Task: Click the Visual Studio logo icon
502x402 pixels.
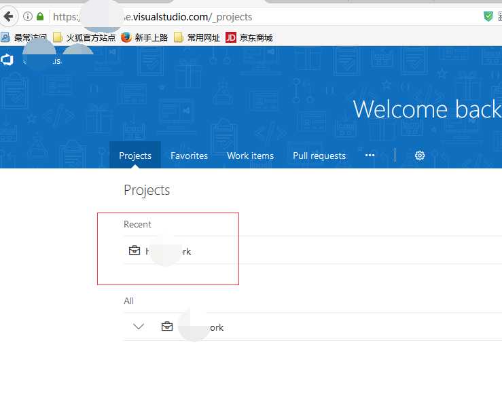Action: tap(7, 60)
